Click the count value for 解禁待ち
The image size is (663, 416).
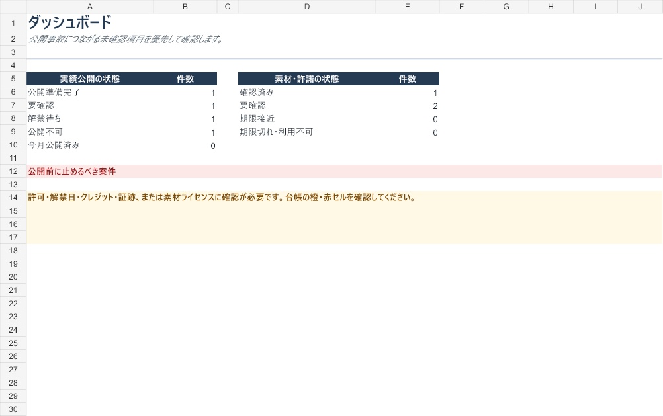[185, 119]
